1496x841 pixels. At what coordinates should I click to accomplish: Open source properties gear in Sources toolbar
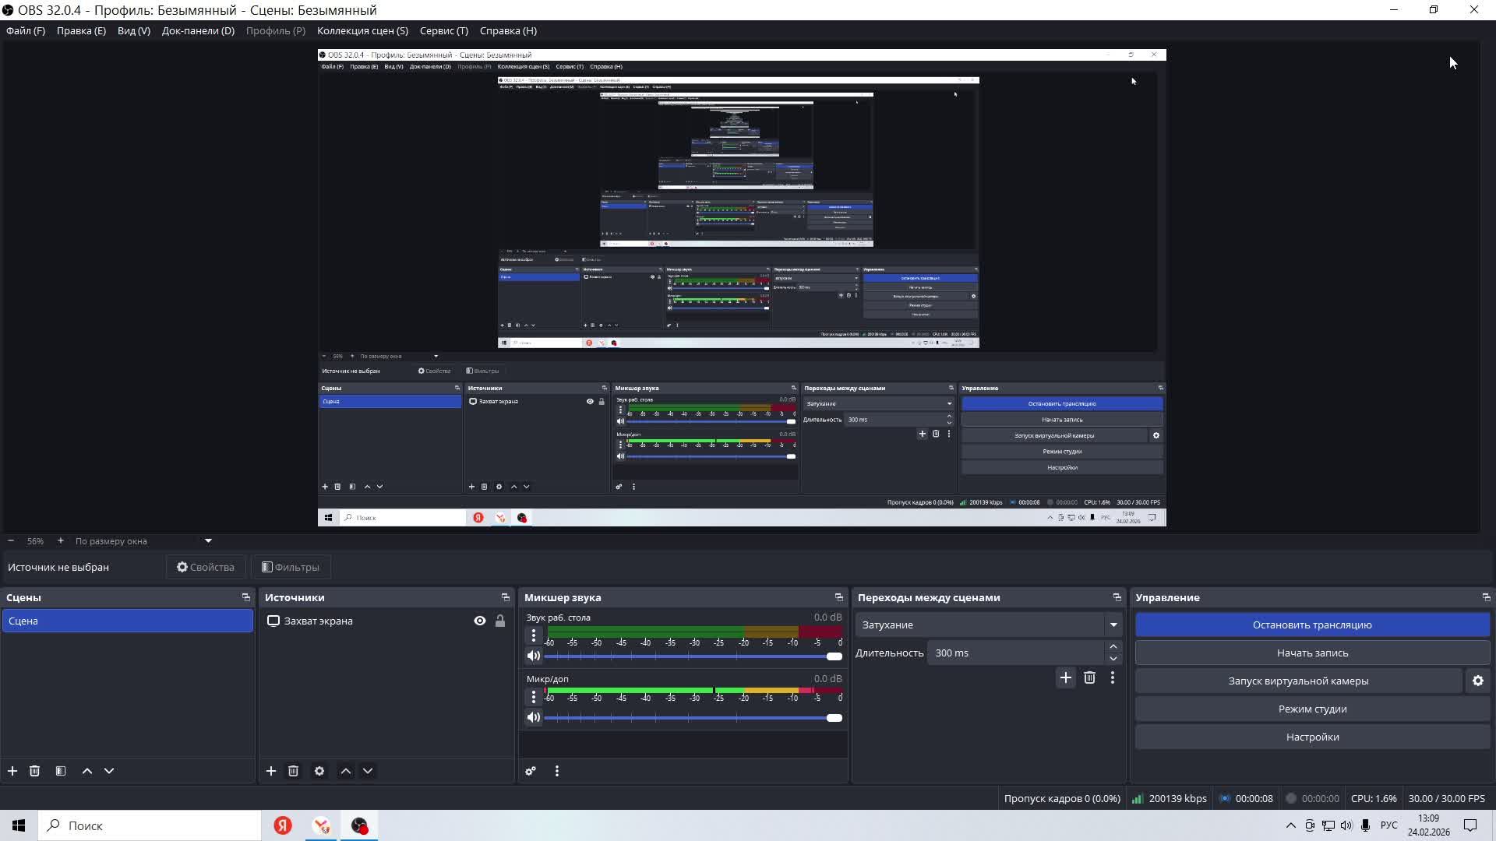pos(319,771)
